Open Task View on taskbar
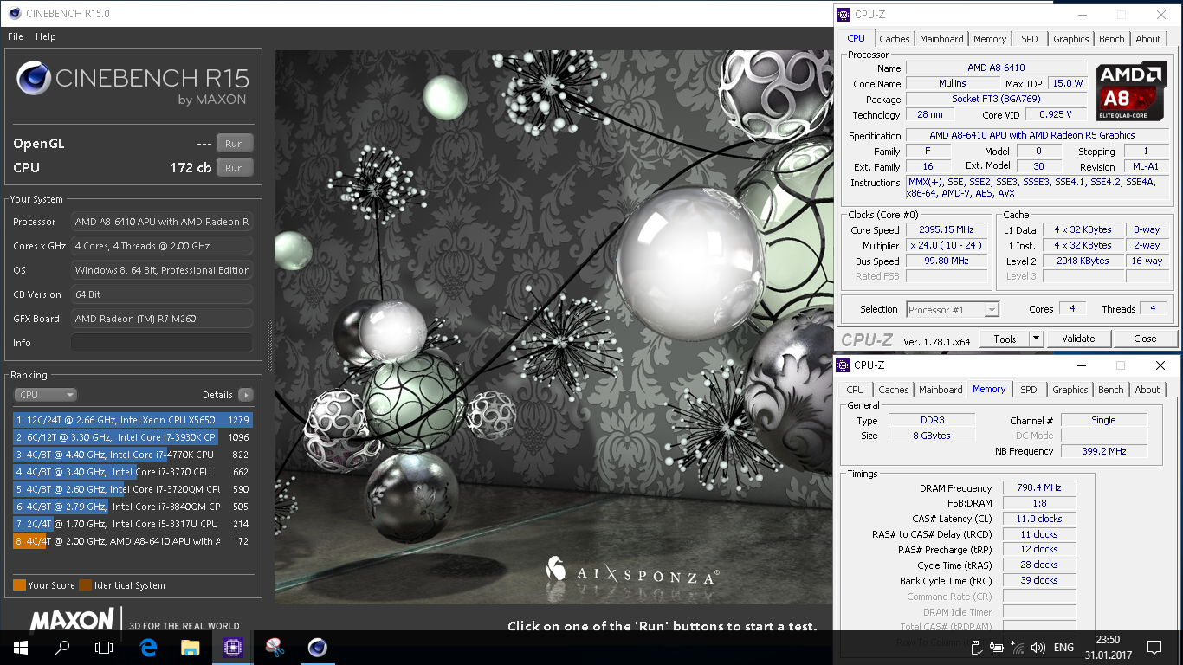This screenshot has height=665, width=1183. pyautogui.click(x=104, y=648)
